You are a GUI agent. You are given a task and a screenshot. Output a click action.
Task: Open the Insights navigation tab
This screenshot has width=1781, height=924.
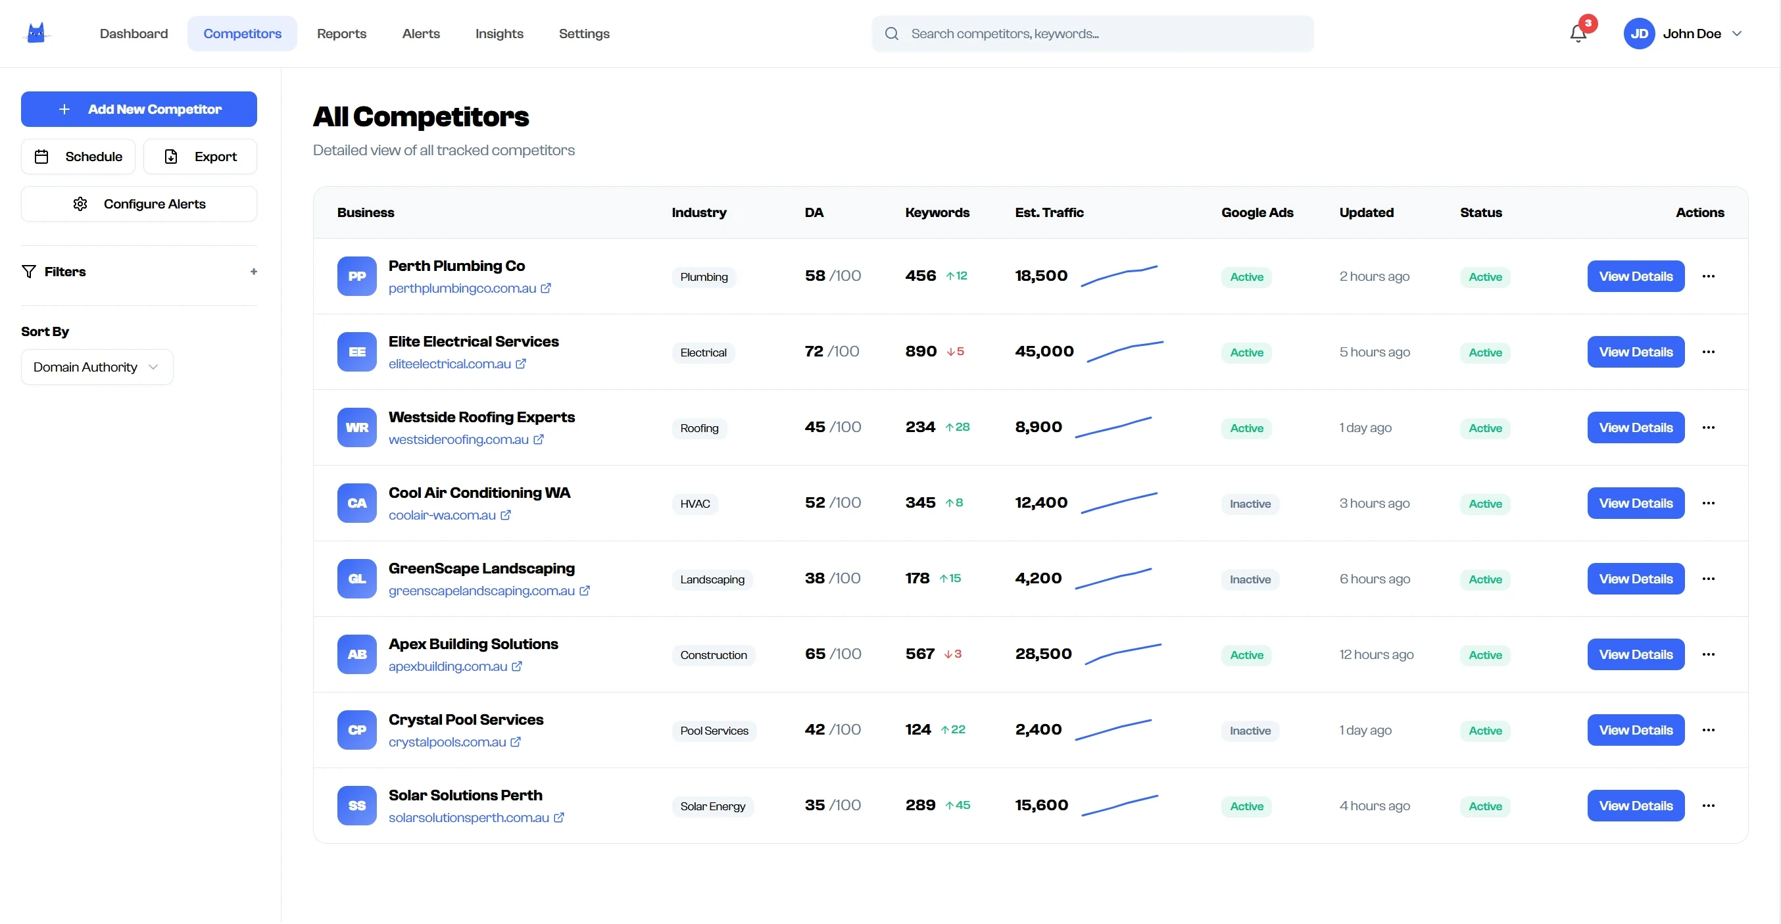pyautogui.click(x=499, y=33)
